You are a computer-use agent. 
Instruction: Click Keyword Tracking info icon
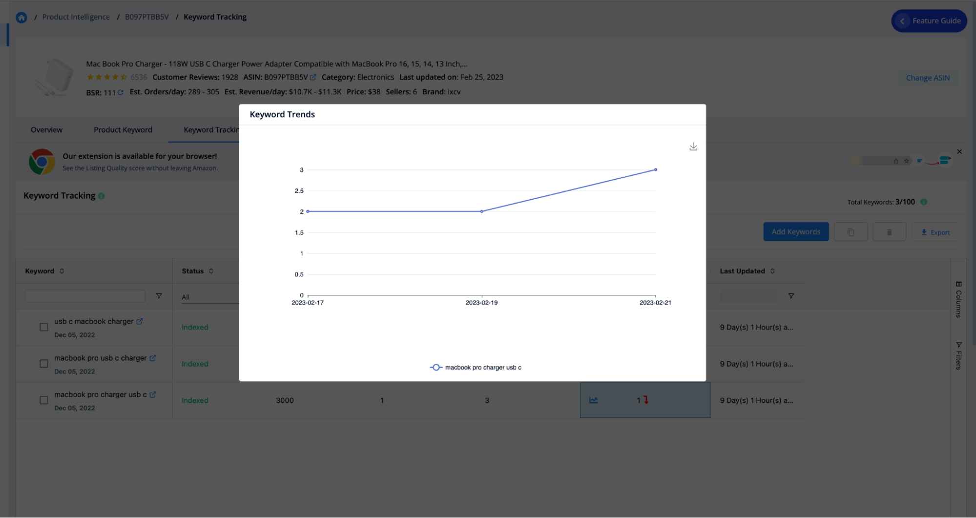coord(101,196)
